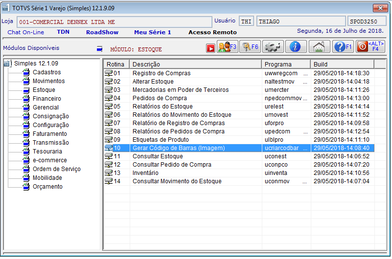Click build date 29/05/2018-14:18:30 cell

tap(342, 73)
